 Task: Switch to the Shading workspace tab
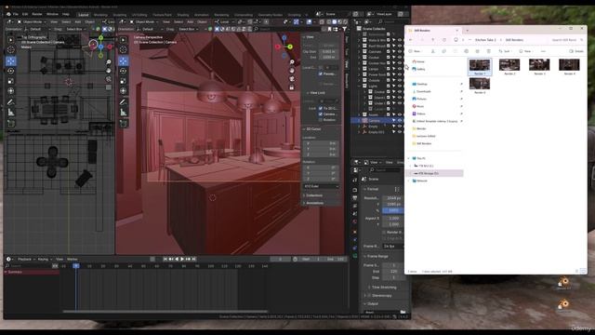(x=182, y=15)
